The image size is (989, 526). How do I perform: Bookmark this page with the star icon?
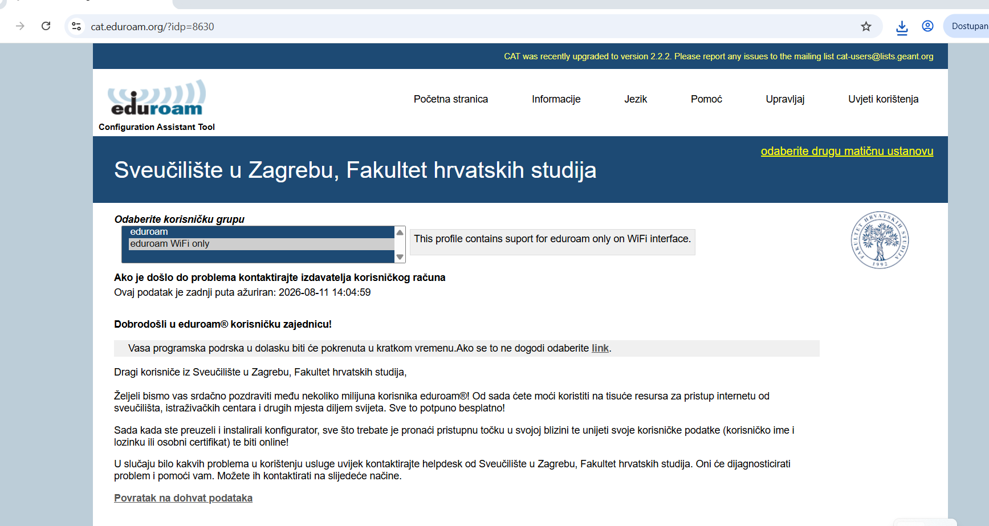pyautogui.click(x=866, y=26)
